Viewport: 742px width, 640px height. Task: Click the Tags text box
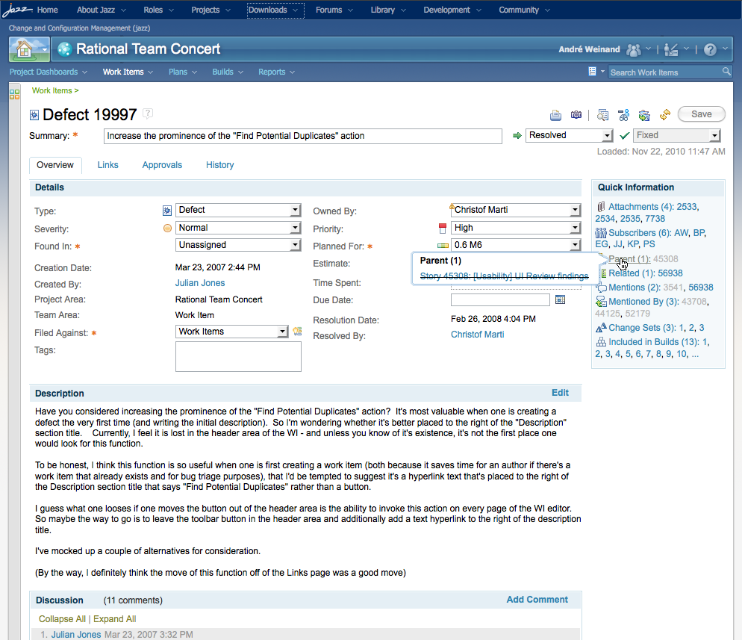pos(238,356)
